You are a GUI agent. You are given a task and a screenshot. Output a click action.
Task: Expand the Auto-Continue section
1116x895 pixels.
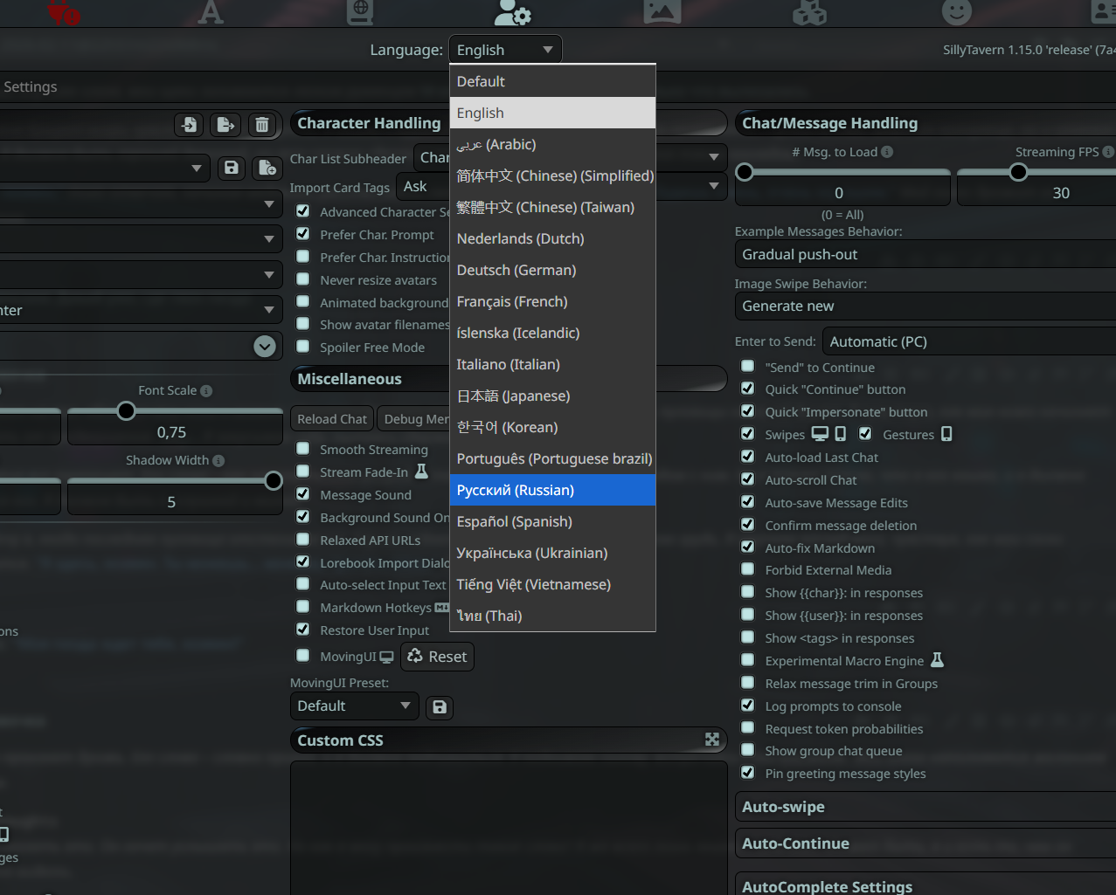[925, 843]
